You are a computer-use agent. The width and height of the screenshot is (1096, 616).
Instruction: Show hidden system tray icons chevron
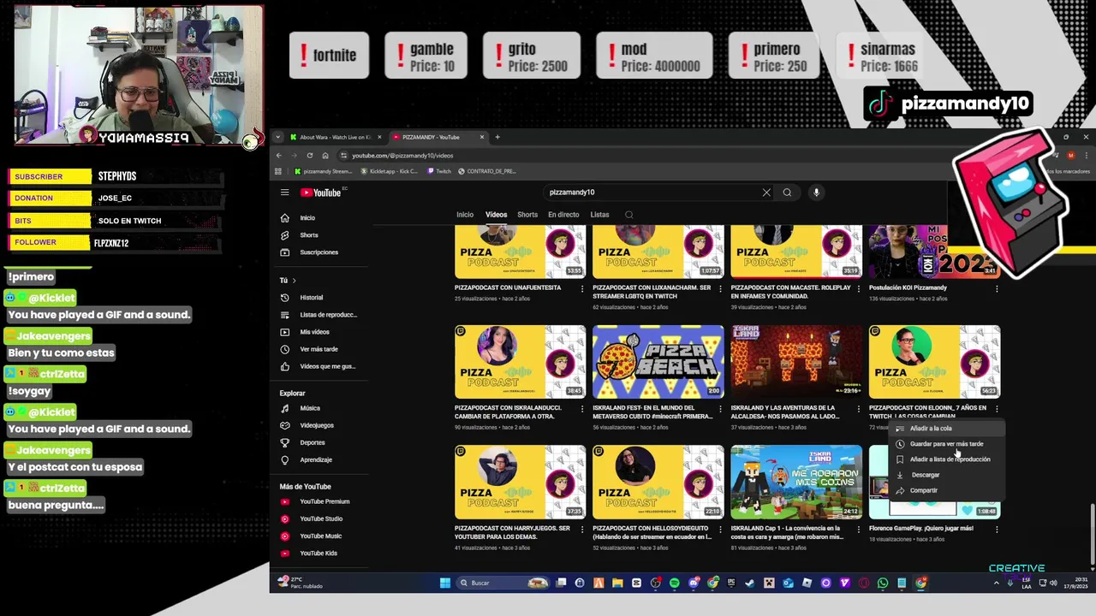tap(996, 583)
